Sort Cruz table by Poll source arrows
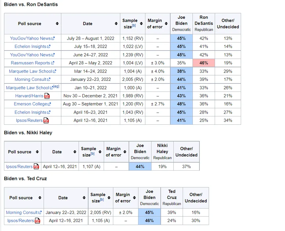Image resolution: width=285 pixels, height=231 pixels. (40, 198)
